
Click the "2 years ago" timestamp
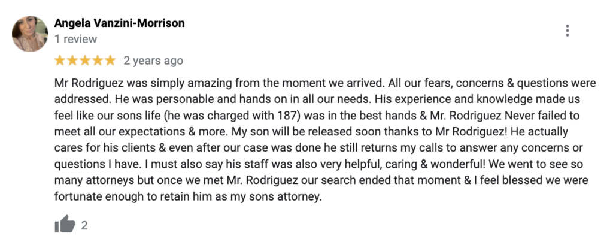(153, 61)
